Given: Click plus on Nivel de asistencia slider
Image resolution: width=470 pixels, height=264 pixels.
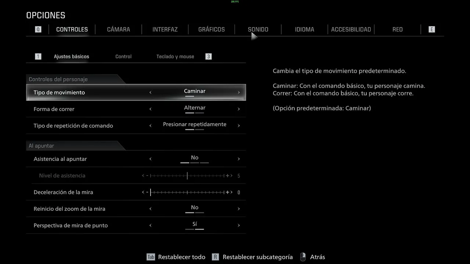Looking at the screenshot, I should pyautogui.click(x=228, y=176).
